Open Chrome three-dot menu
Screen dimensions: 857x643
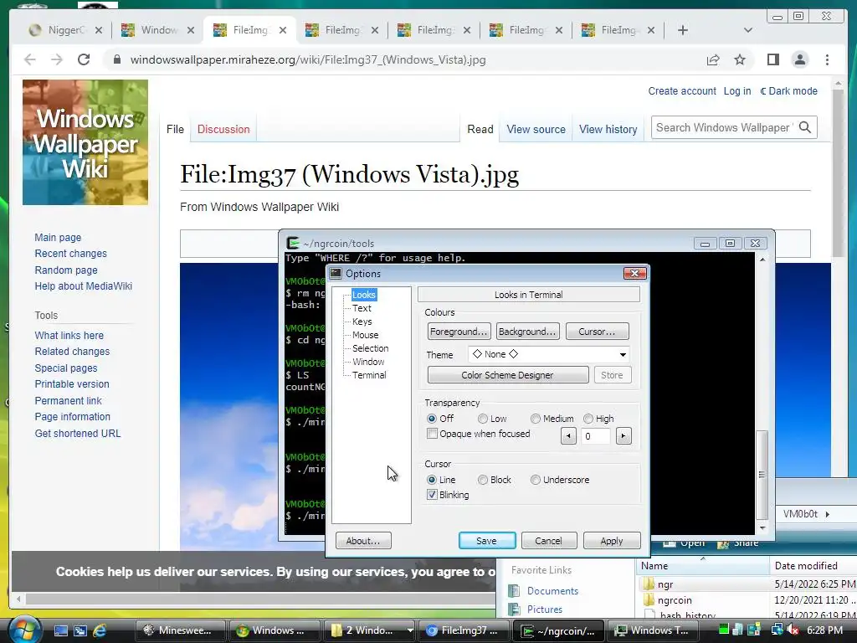click(x=827, y=59)
